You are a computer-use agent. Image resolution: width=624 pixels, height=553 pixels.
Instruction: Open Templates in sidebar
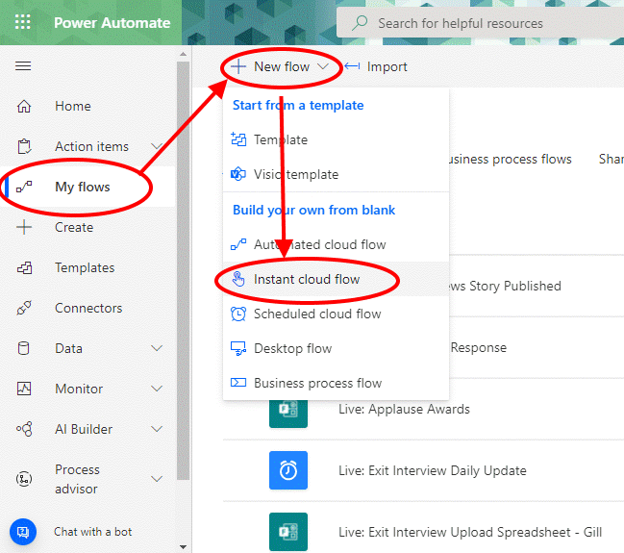pos(85,267)
